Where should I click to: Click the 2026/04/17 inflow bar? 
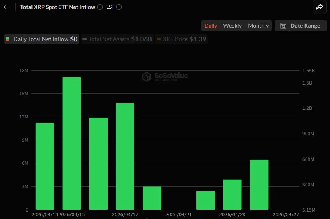125,156
